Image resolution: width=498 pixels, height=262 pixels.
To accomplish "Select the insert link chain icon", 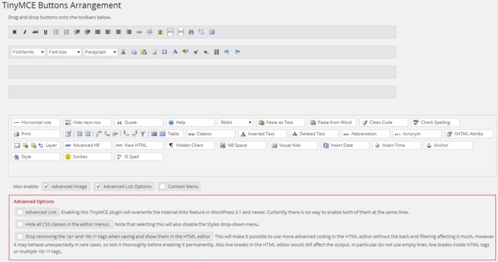I will [x=139, y=32].
